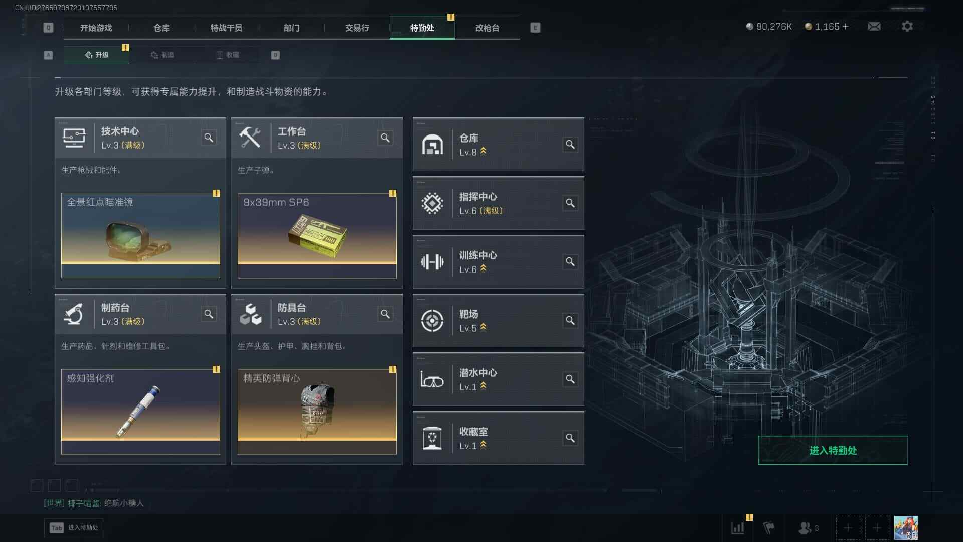This screenshot has width=963, height=542.
Task: Click magnifier icon for 指挥中心
Action: [x=570, y=203]
